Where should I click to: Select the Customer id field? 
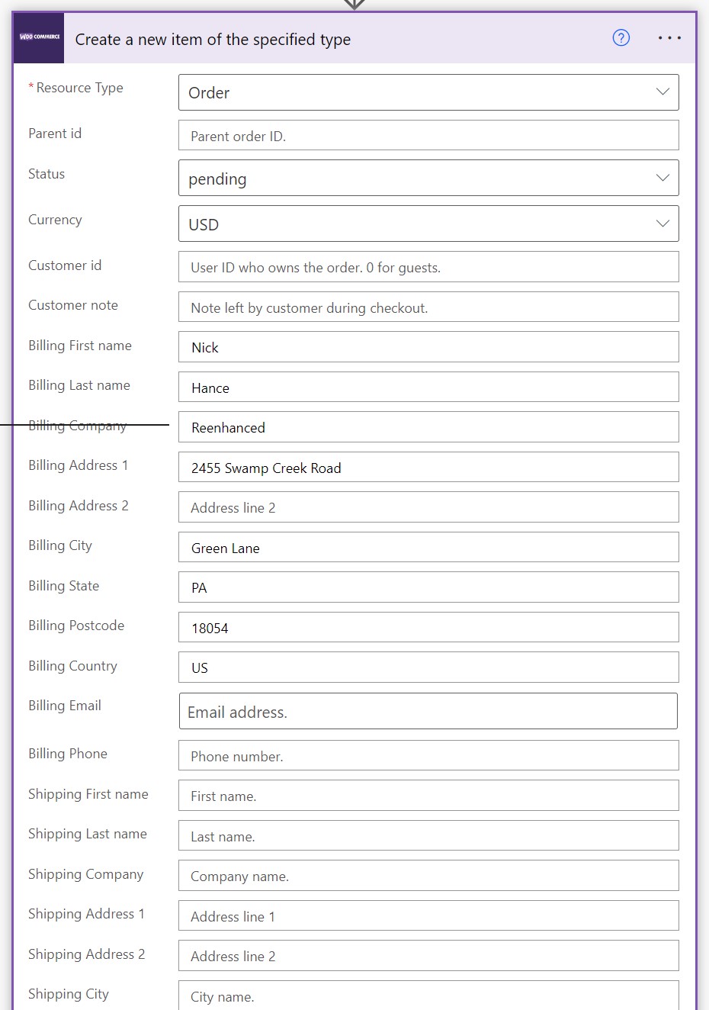[x=428, y=266]
